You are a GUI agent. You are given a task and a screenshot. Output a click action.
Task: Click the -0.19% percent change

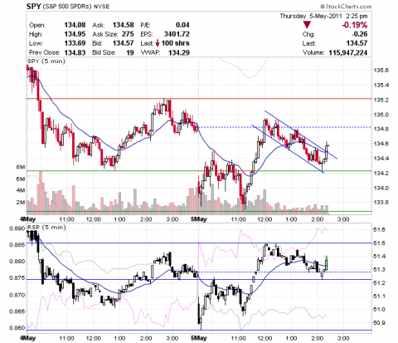(355, 25)
